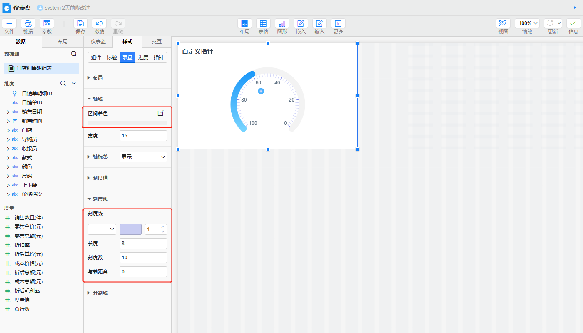
Task: Select the 指针 style button
Action: point(159,57)
